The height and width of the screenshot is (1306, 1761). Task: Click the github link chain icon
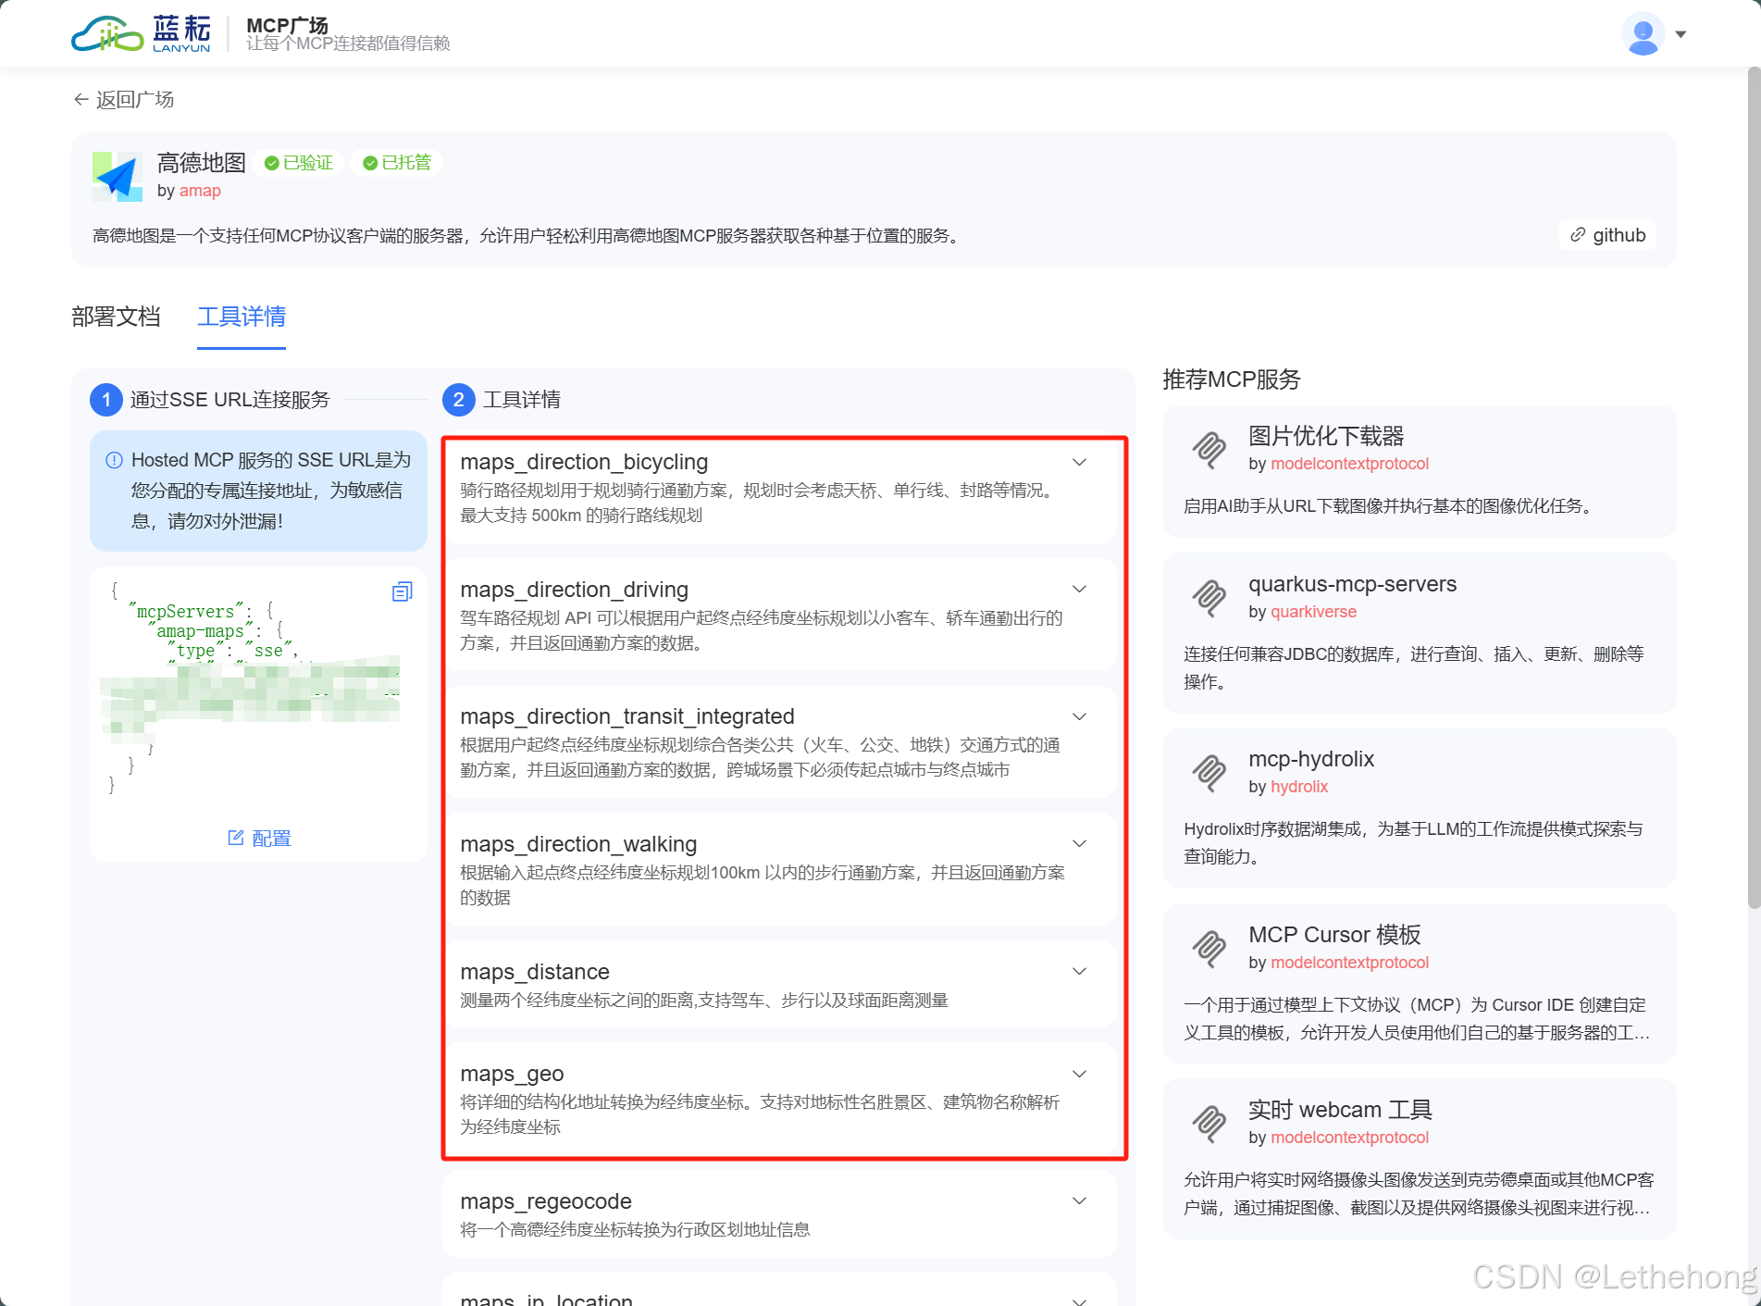[x=1578, y=235]
